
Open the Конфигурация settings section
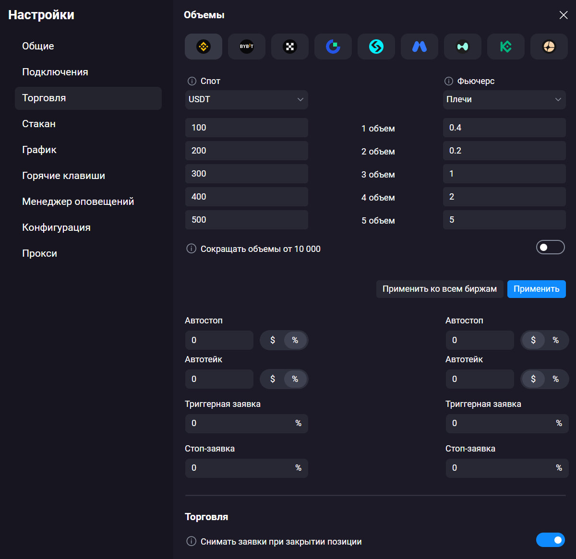[88, 227]
